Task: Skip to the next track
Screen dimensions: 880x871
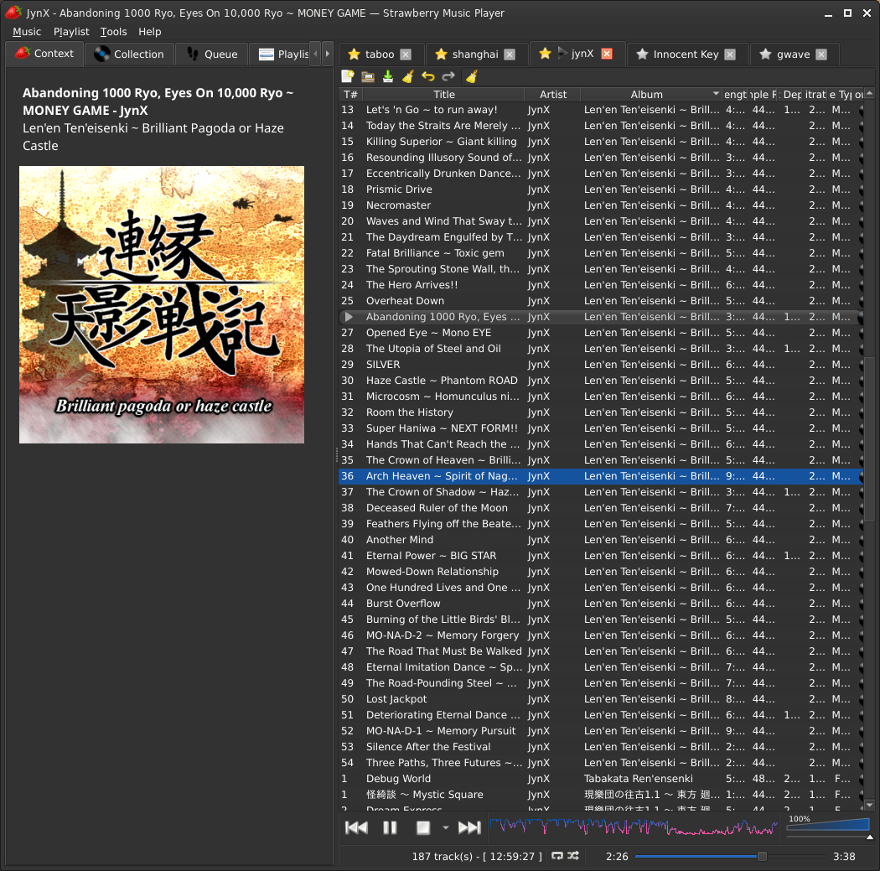Action: (x=469, y=827)
